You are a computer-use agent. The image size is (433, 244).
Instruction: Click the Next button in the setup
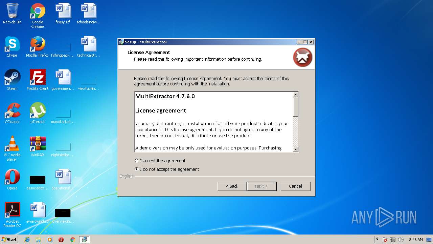click(x=261, y=186)
